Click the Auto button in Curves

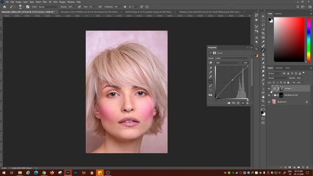pos(246,63)
